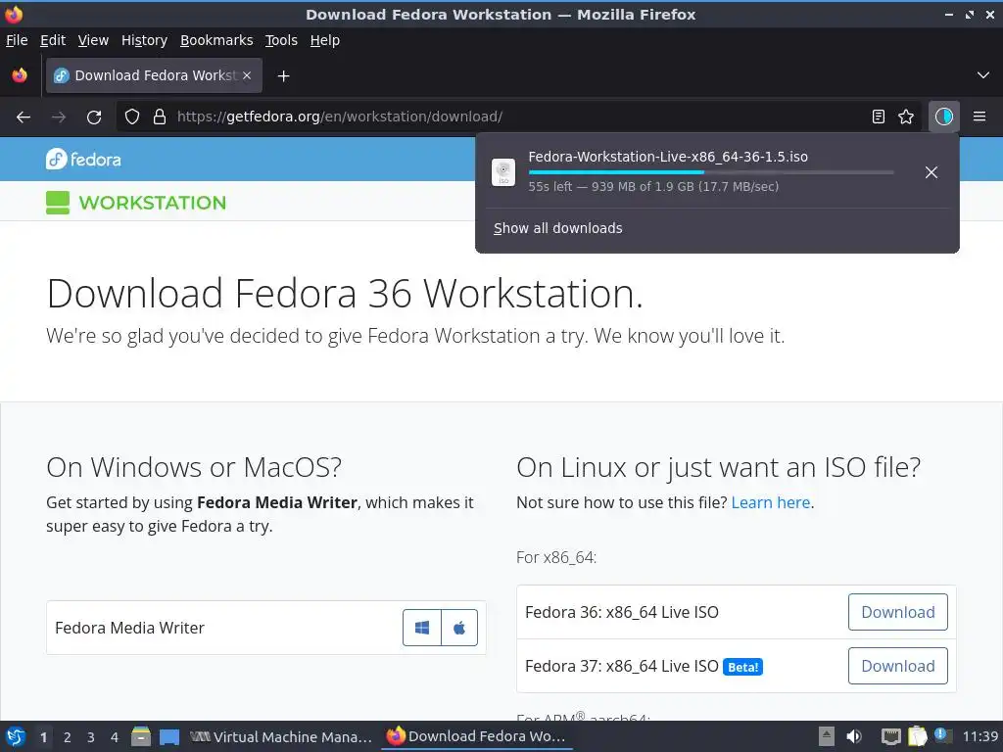The image size is (1003, 752).
Task: Cancel the Fedora ISO download
Action: coord(931,172)
